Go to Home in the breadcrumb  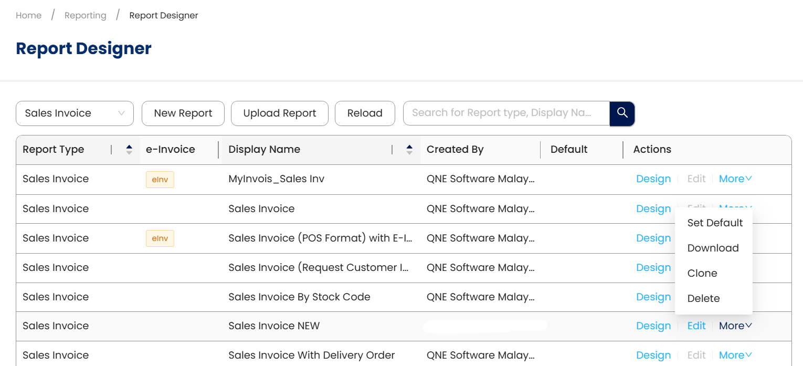point(28,15)
